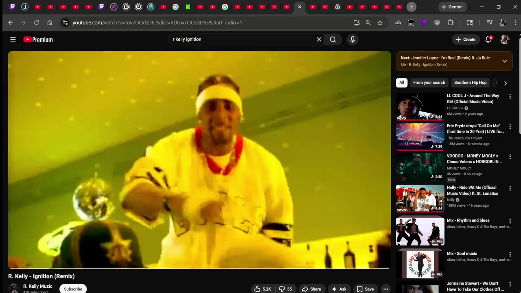Image resolution: width=521 pixels, height=293 pixels.
Task: Click the Create button
Action: point(465,39)
